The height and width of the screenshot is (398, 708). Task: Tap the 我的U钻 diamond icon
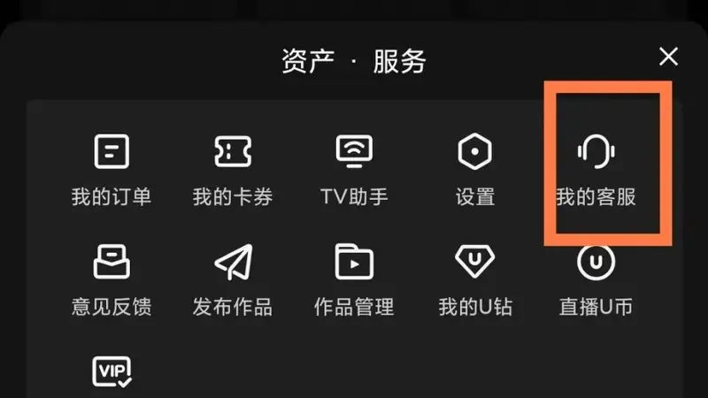[474, 262]
